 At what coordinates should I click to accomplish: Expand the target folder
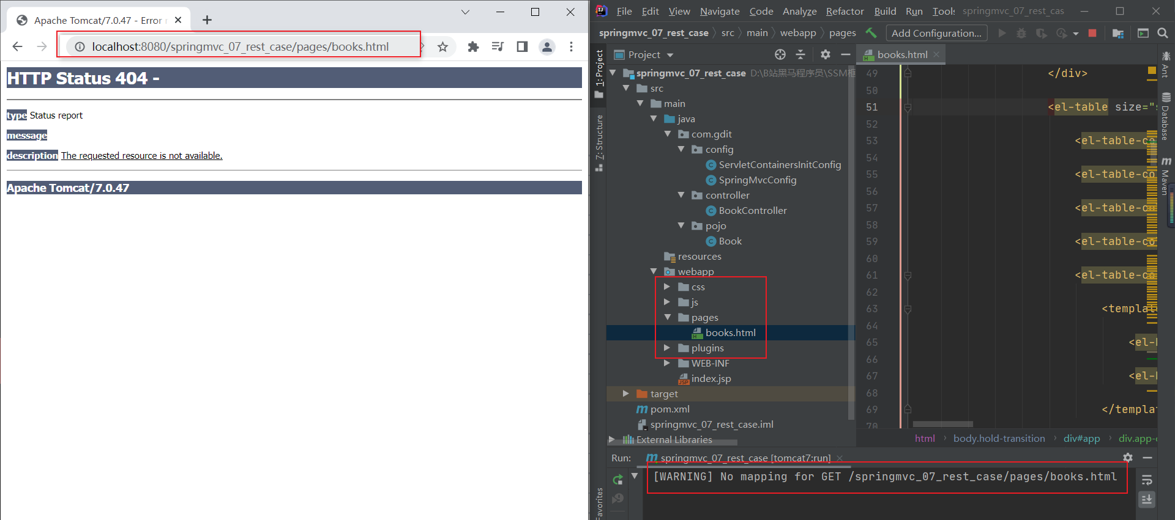[625, 394]
